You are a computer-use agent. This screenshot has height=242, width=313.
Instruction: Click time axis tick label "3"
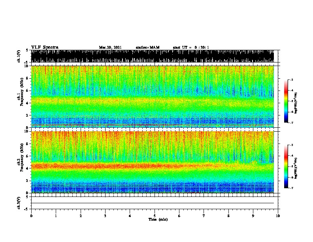tap(105, 216)
